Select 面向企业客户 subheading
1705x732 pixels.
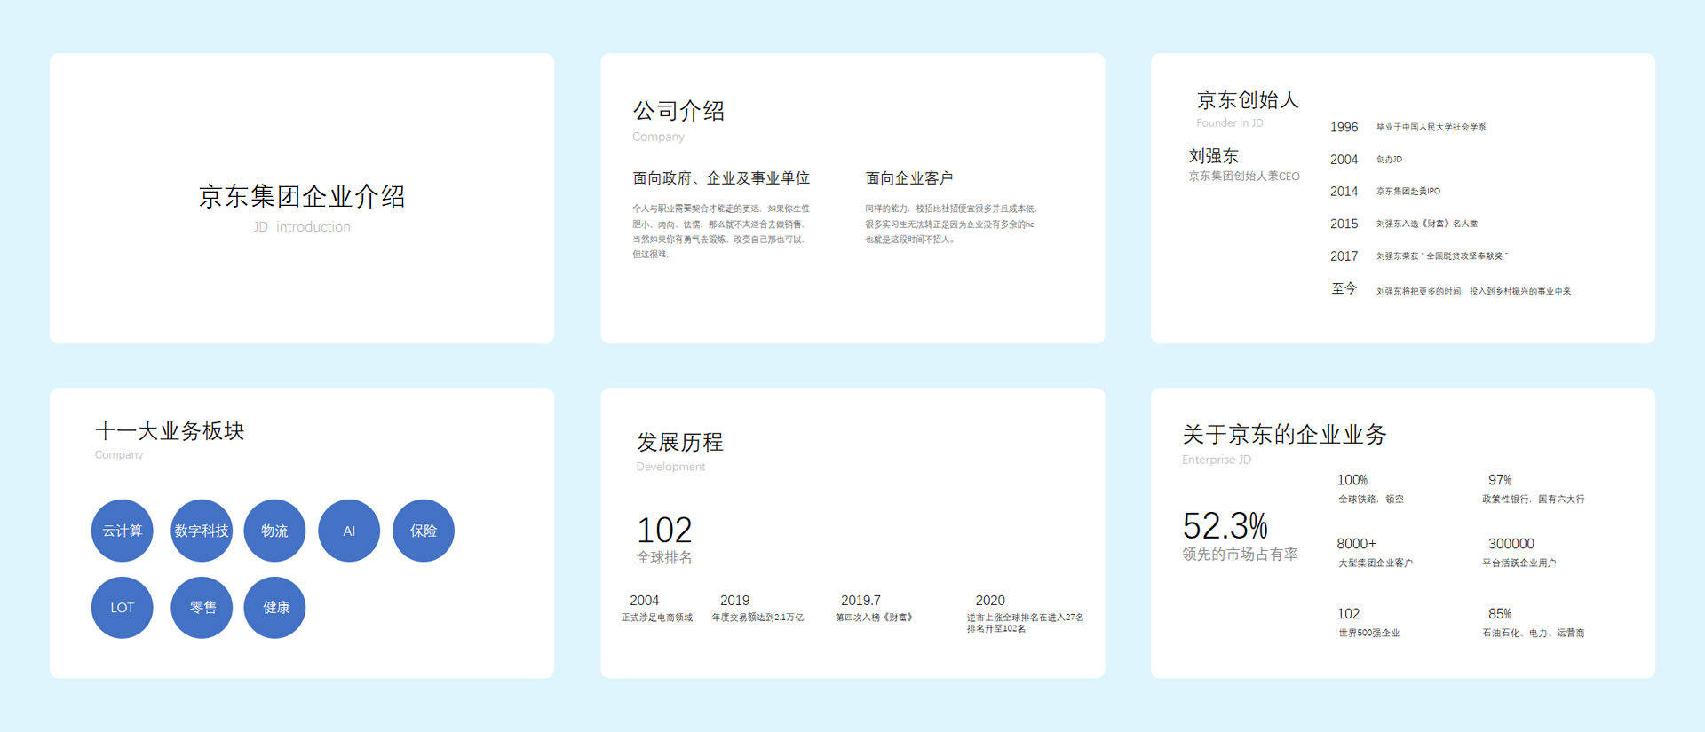[909, 178]
